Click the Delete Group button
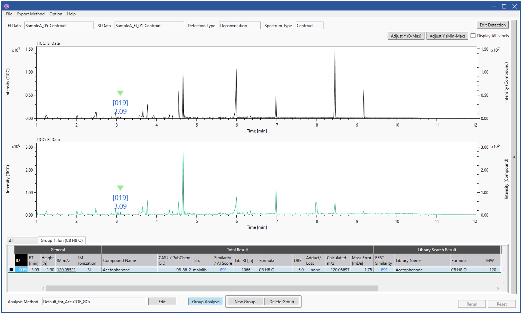 tap(282, 302)
